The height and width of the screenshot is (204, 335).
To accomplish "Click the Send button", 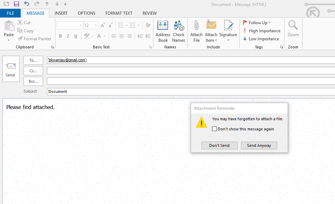I will click(x=11, y=69).
